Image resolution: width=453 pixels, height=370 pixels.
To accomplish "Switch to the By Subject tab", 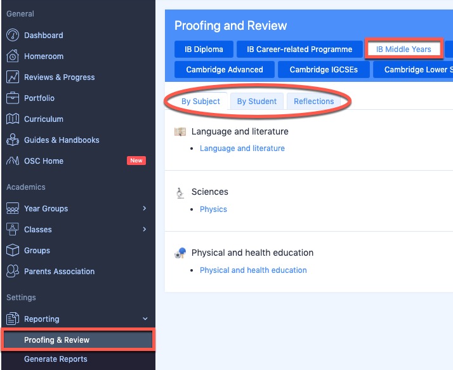I will click(200, 101).
